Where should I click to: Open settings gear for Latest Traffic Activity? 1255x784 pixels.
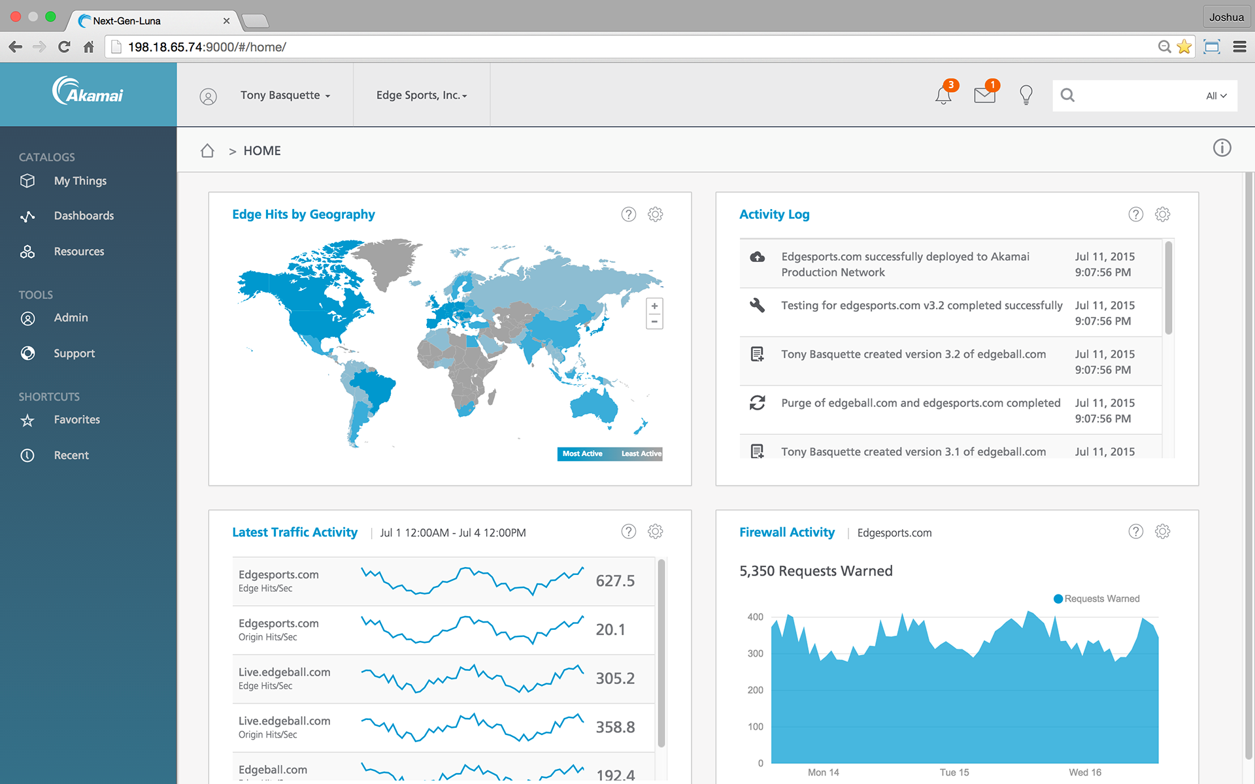point(655,531)
